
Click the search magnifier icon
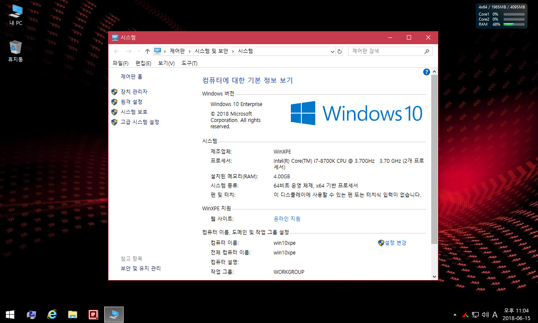click(x=427, y=51)
